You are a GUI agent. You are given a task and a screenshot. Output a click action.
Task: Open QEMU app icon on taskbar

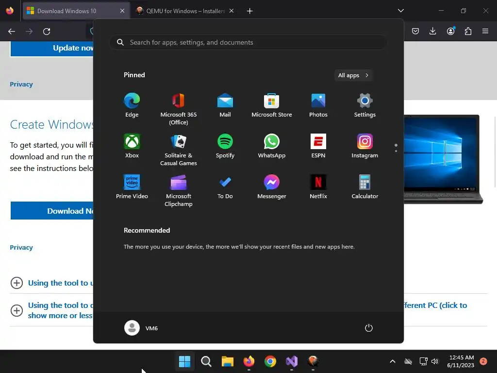point(313,361)
